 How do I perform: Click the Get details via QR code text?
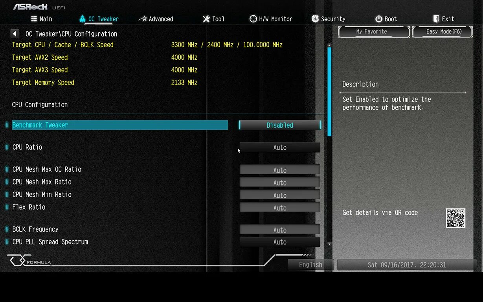pyautogui.click(x=380, y=213)
